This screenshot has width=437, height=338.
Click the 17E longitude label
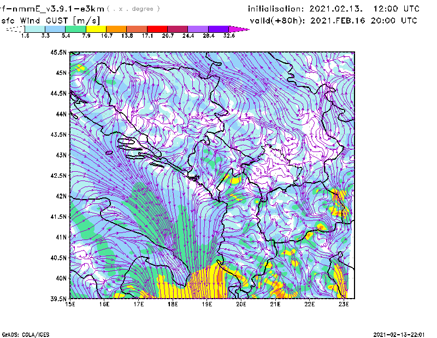(x=139, y=304)
